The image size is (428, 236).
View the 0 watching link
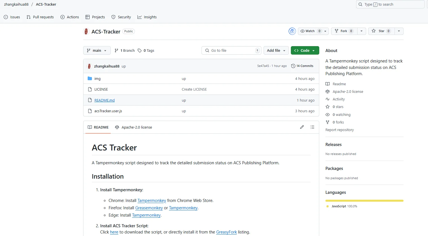pyautogui.click(x=338, y=114)
